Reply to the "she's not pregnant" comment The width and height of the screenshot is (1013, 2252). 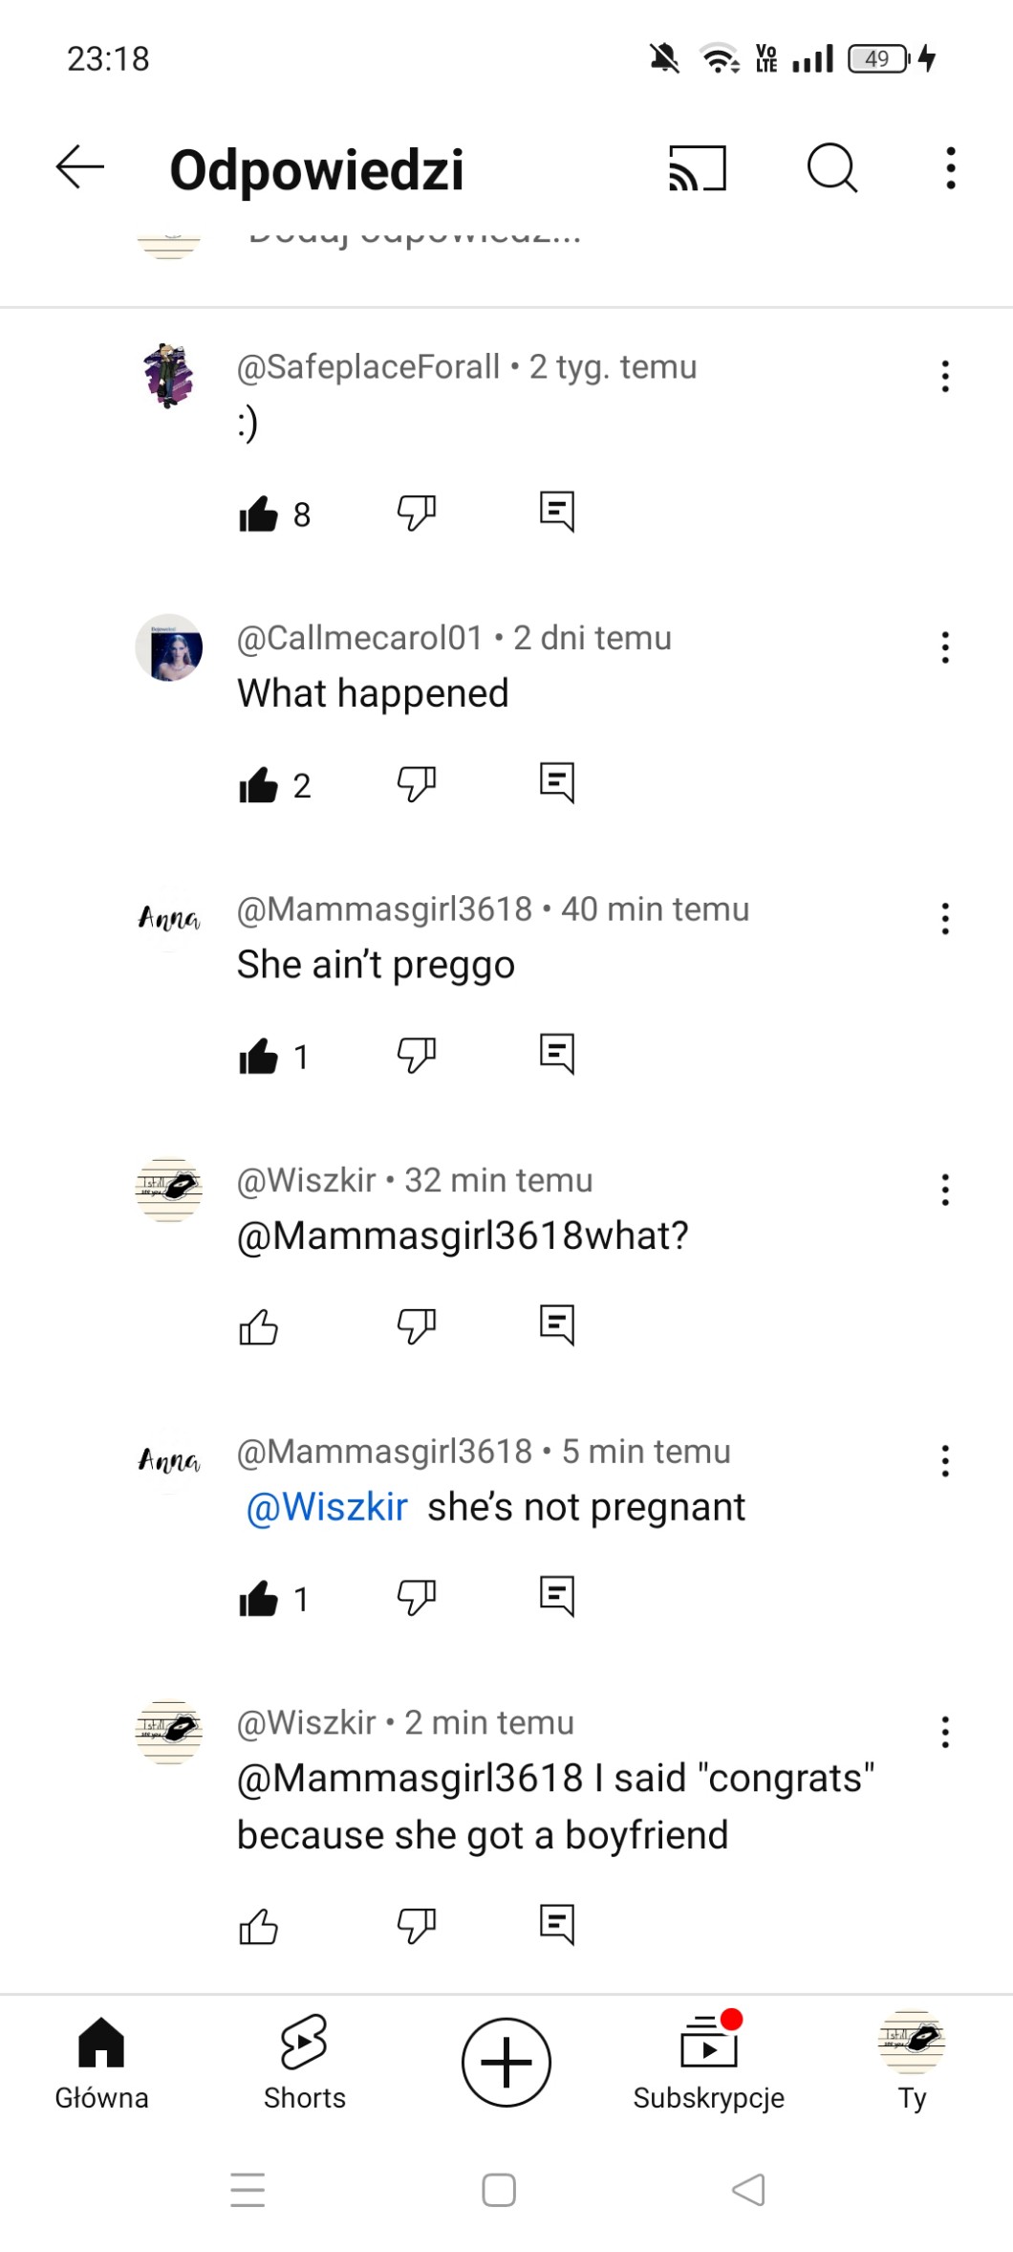pyautogui.click(x=557, y=1596)
